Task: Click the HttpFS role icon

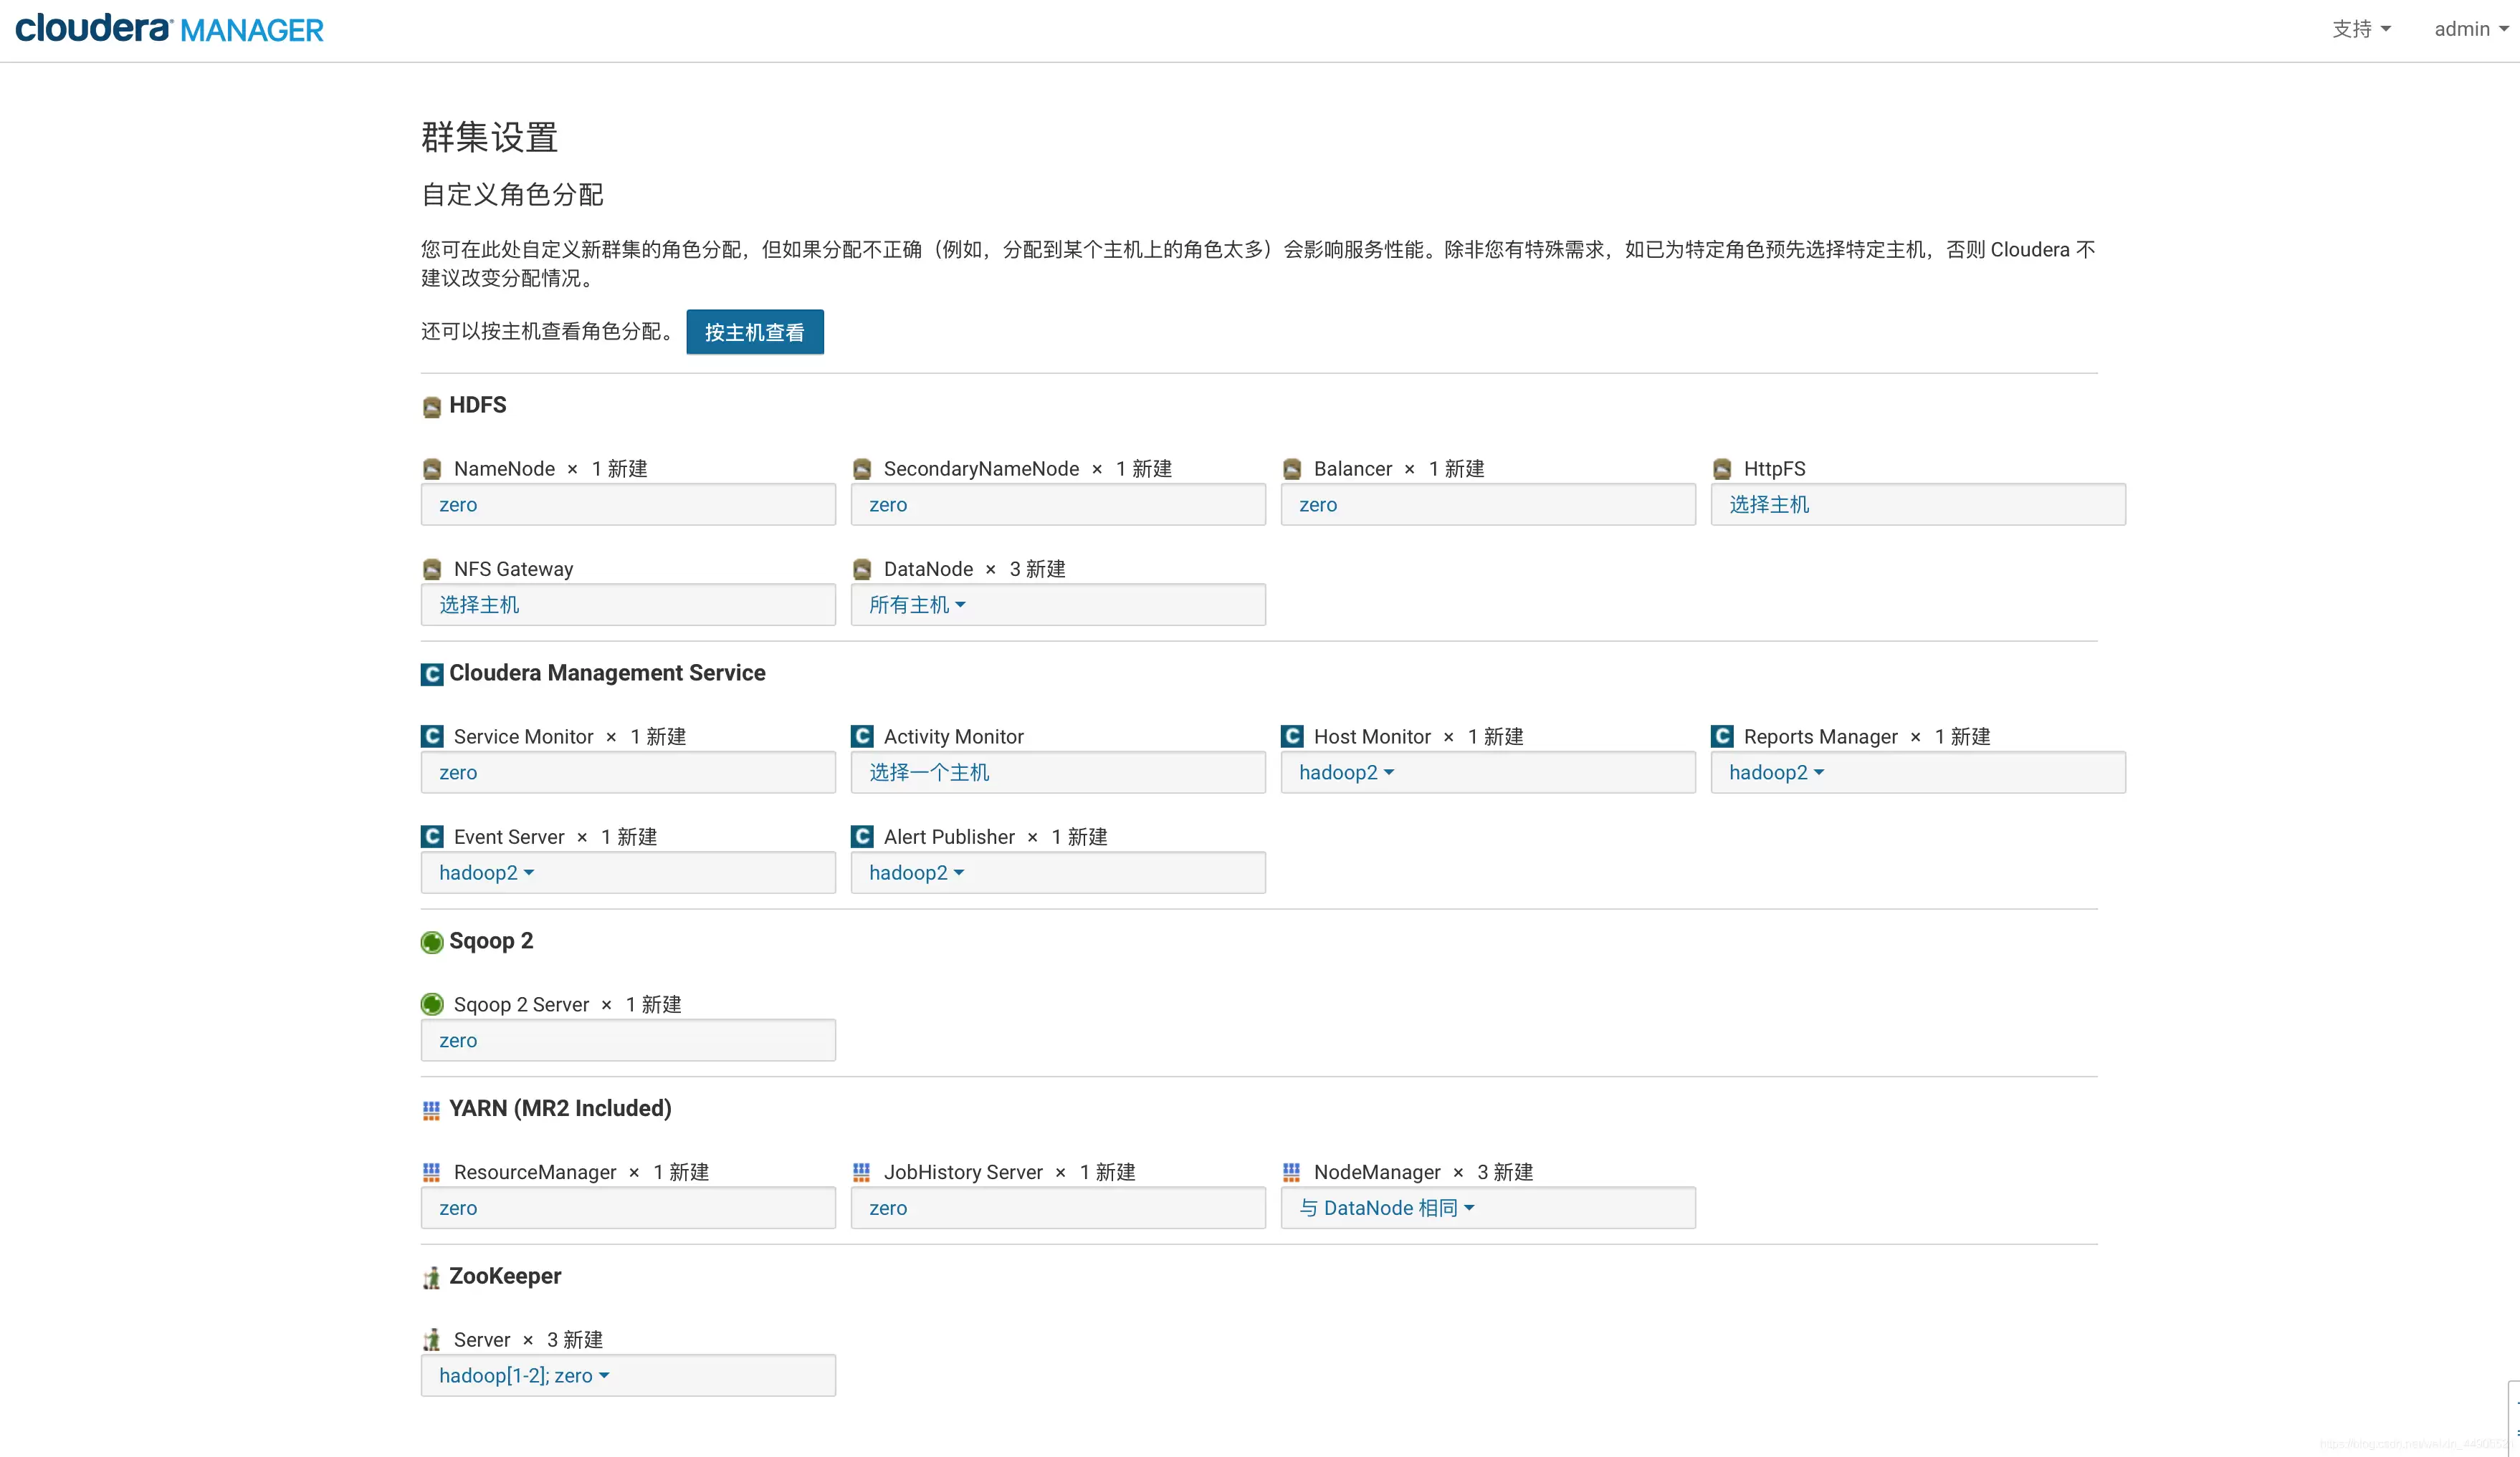Action: point(1722,470)
